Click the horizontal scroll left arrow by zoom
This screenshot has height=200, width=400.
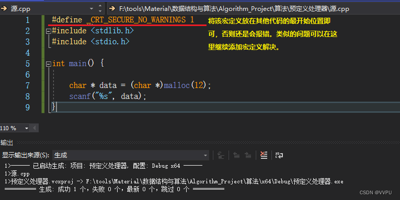click(x=34, y=128)
